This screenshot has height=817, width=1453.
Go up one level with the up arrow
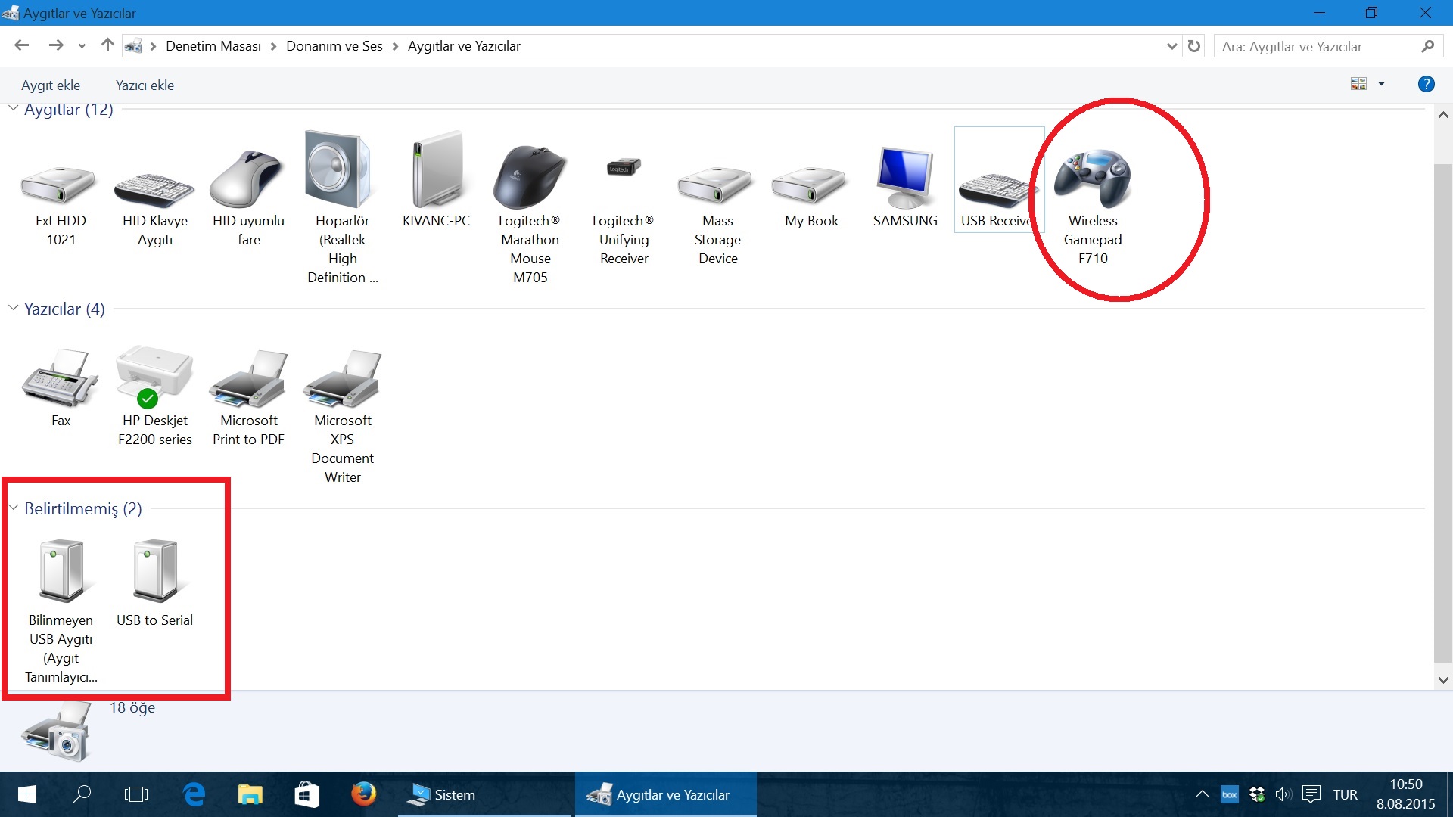(107, 45)
